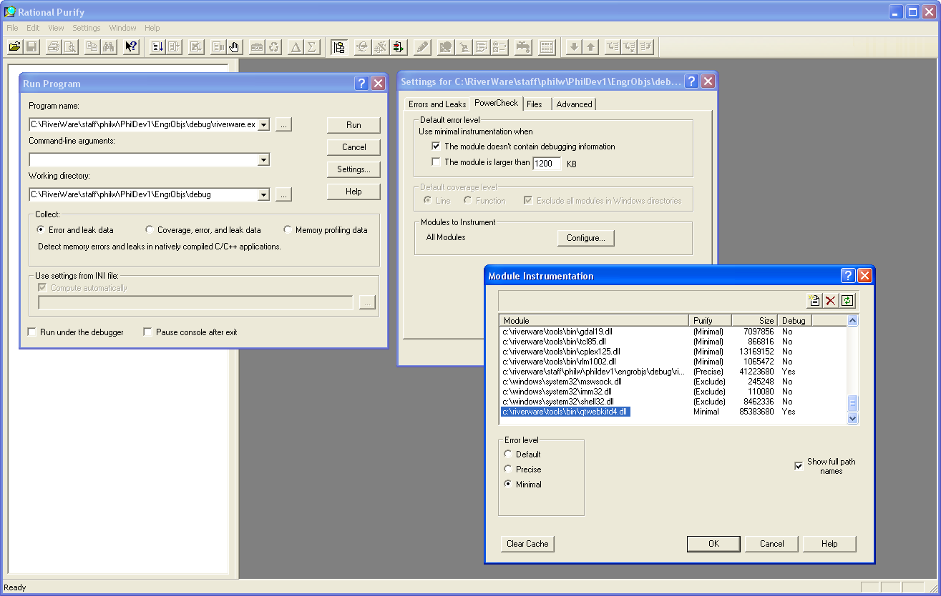Click the down arrow toolbar icon
This screenshot has height=596, width=941.
pyautogui.click(x=573, y=47)
